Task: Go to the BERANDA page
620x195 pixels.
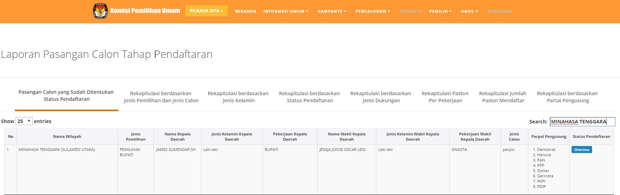Action: [246, 11]
